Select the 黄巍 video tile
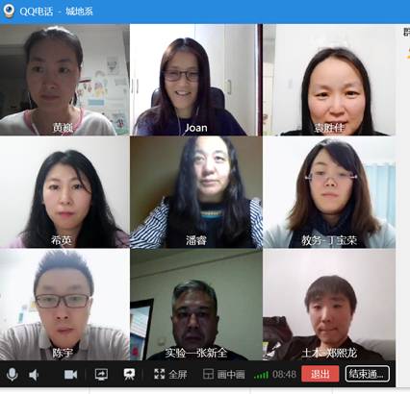 coord(64,80)
